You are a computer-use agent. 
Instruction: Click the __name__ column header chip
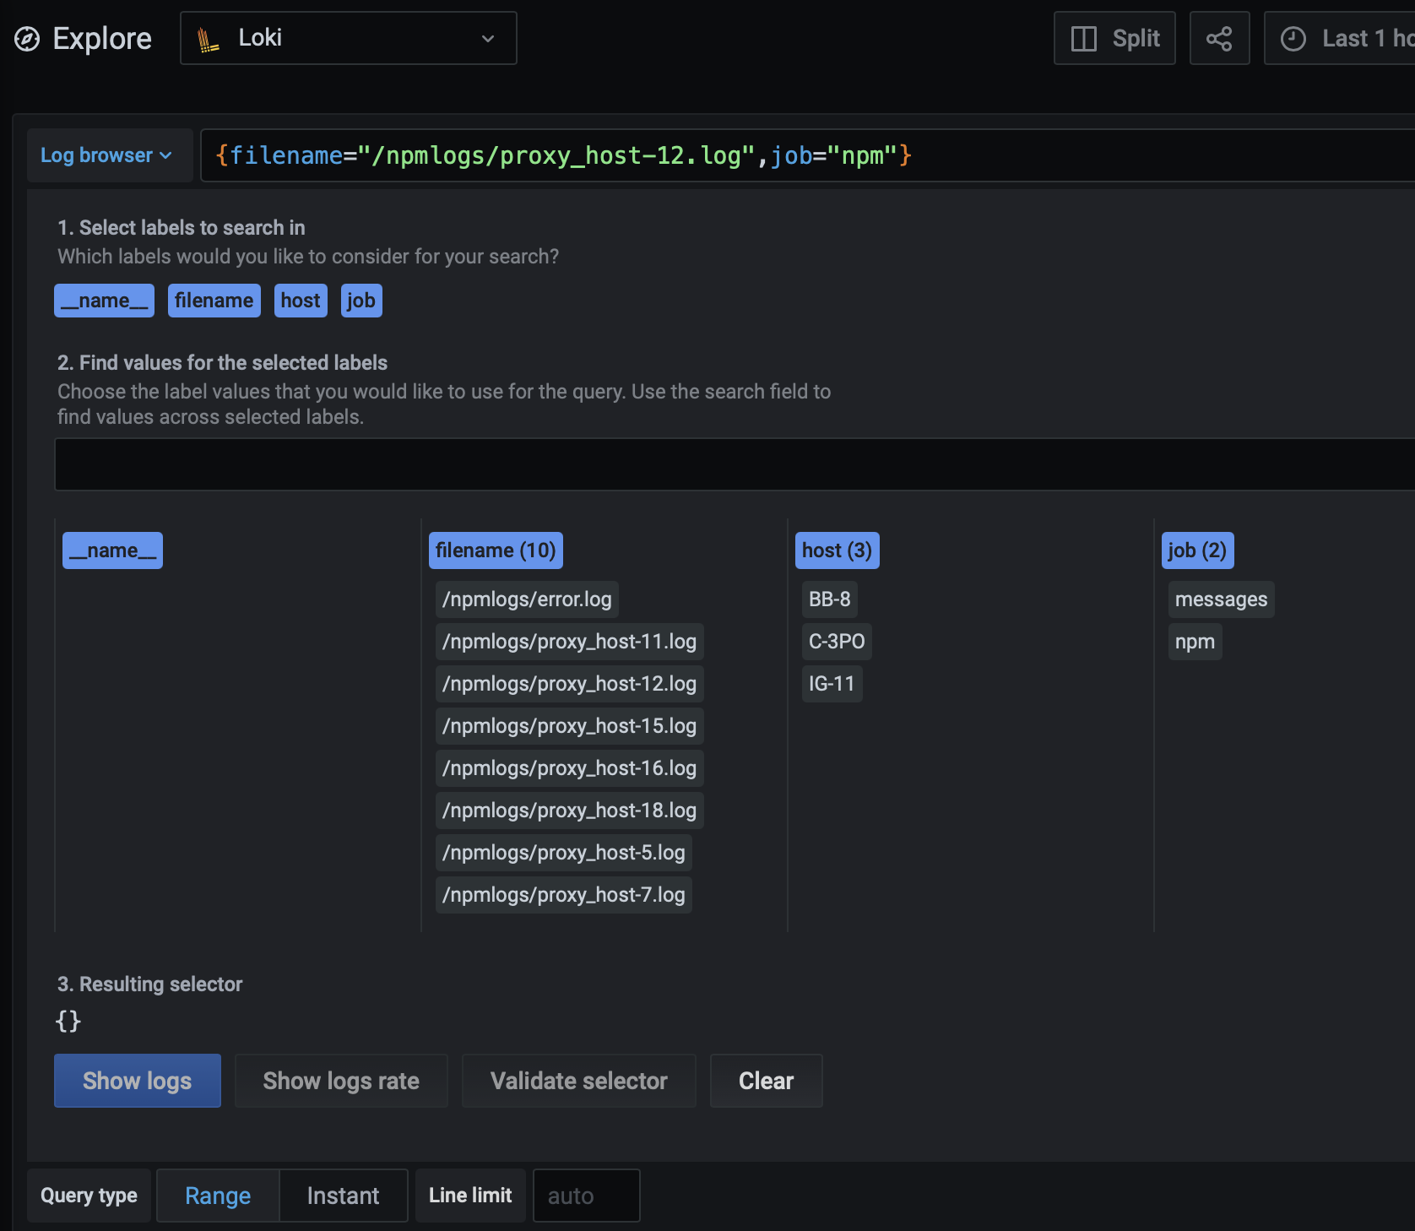112,550
